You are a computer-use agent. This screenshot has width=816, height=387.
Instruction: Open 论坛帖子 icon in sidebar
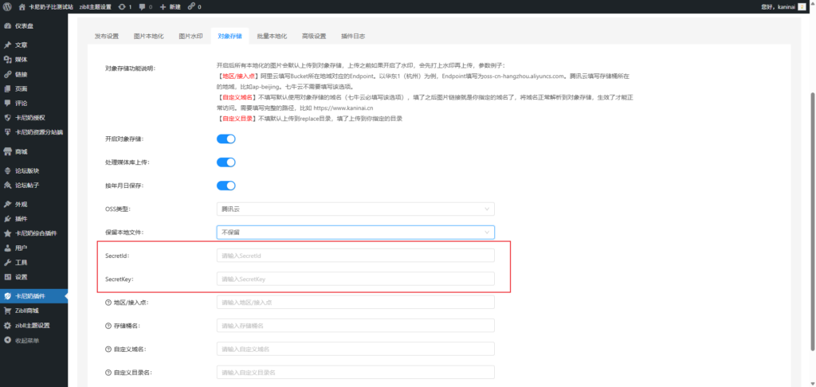click(x=7, y=186)
